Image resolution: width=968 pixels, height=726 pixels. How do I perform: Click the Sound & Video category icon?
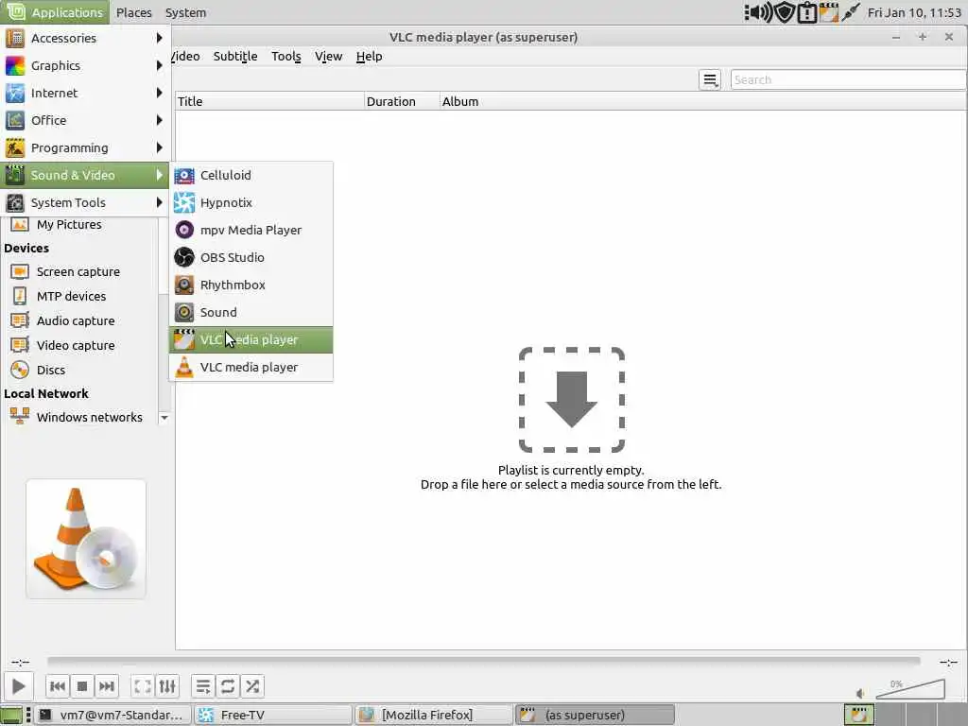point(15,175)
